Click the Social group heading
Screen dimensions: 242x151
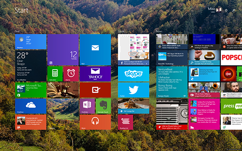(121, 31)
